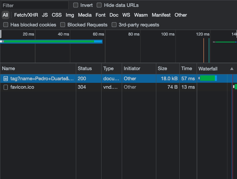Click the green bar in timeline overview
Viewport: 237px width, 179px height.
click(x=49, y=41)
